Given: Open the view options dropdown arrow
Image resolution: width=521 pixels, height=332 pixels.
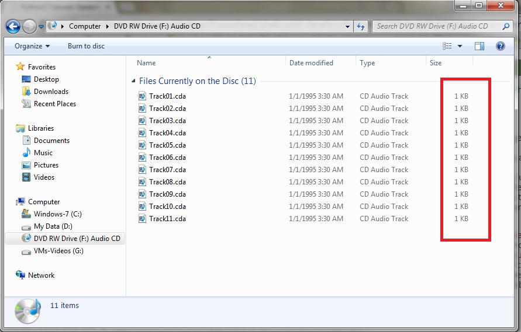Looking at the screenshot, I should [x=460, y=46].
